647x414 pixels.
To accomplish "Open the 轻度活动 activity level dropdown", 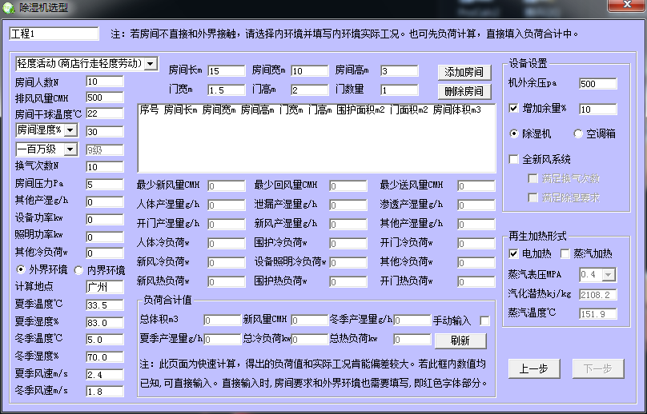I will tap(151, 63).
